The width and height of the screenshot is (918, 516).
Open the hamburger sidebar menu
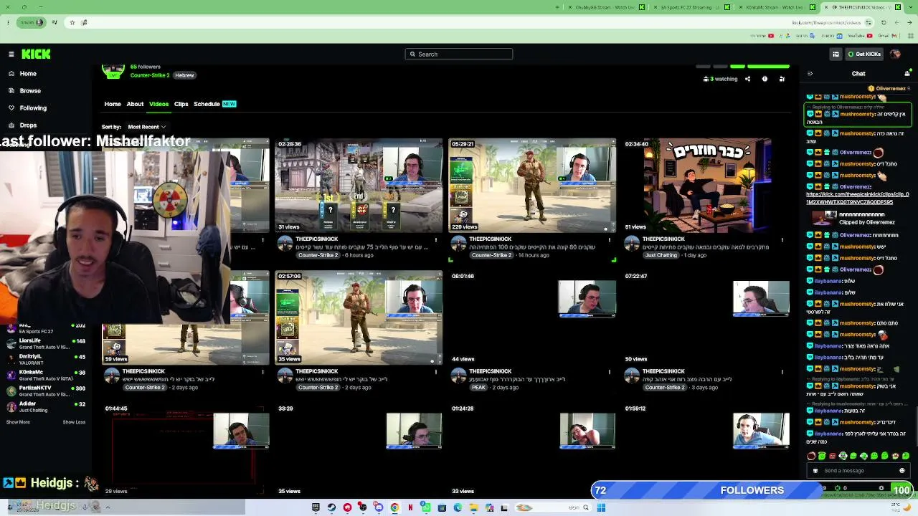tap(11, 54)
